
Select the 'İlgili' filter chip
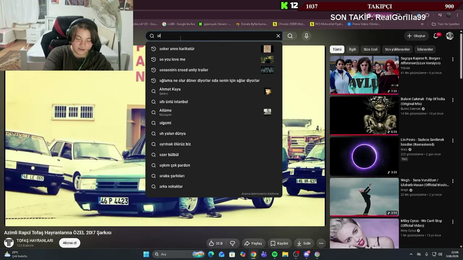pyautogui.click(x=352, y=49)
